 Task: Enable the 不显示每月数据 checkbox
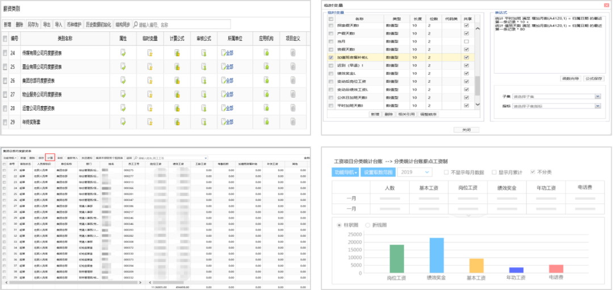447,172
